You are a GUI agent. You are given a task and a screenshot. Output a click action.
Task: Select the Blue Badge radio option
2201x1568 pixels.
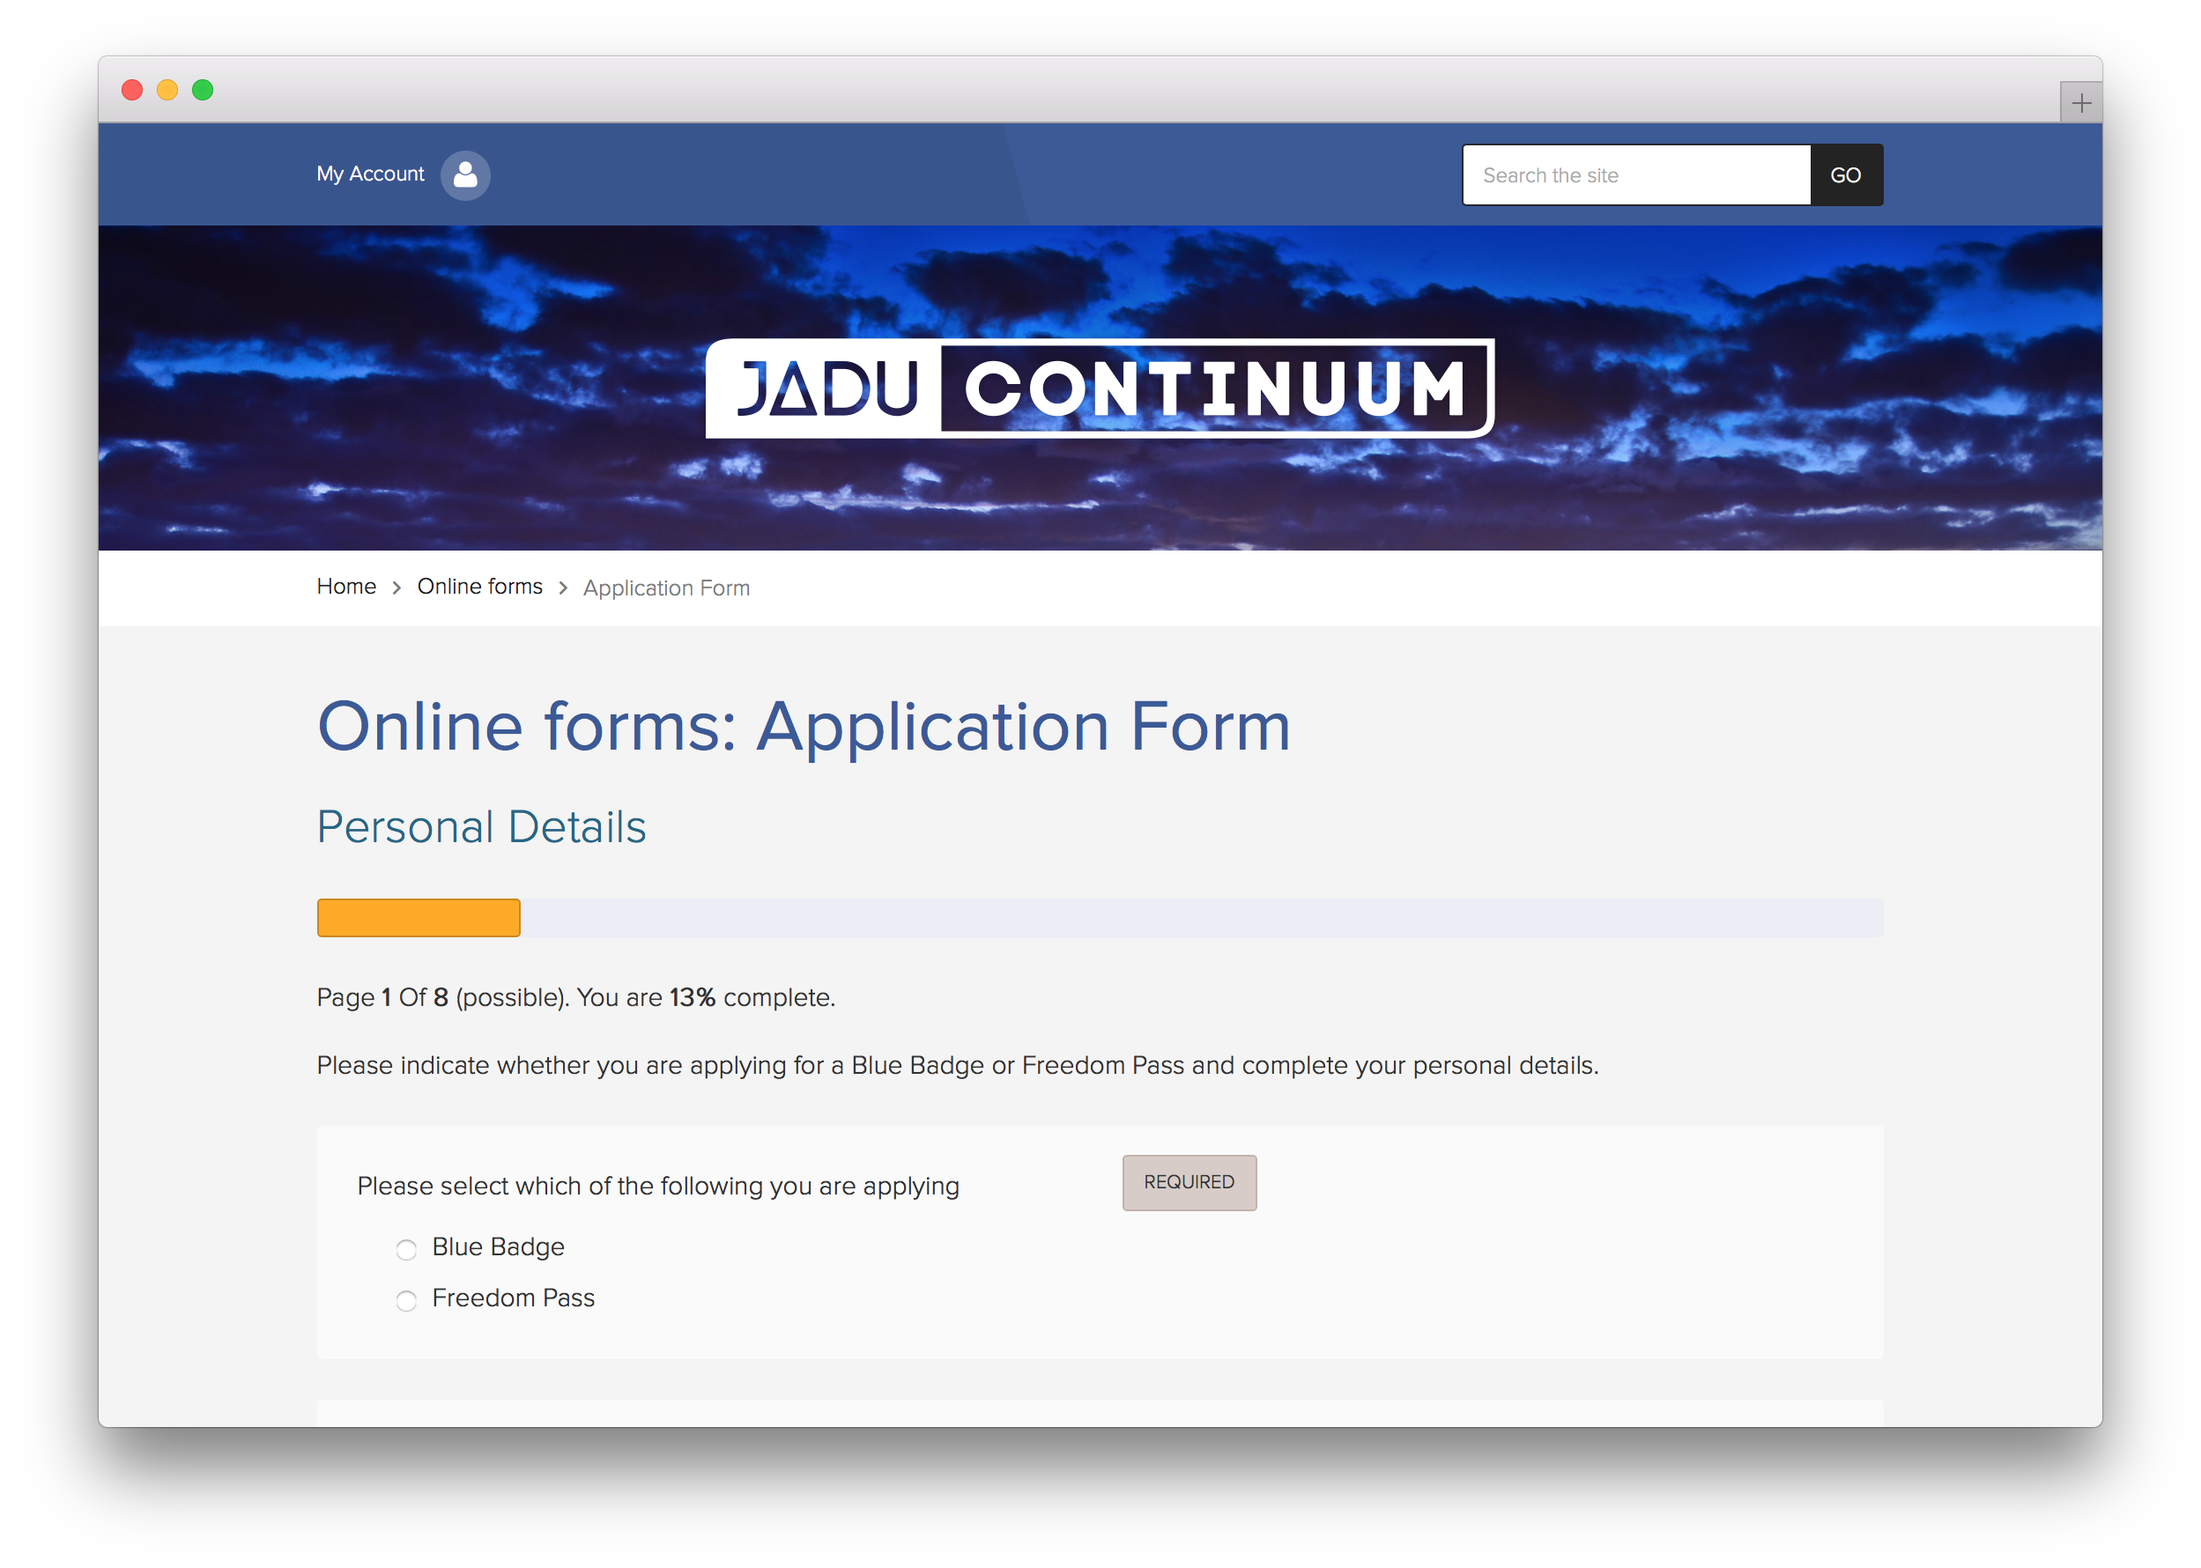pos(406,1249)
